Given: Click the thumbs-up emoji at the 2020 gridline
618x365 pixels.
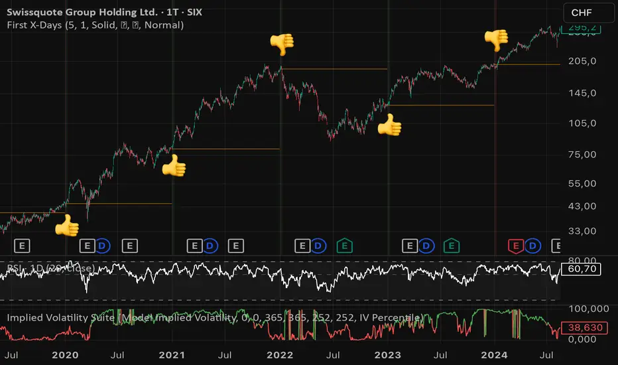Looking at the screenshot, I should click(67, 226).
